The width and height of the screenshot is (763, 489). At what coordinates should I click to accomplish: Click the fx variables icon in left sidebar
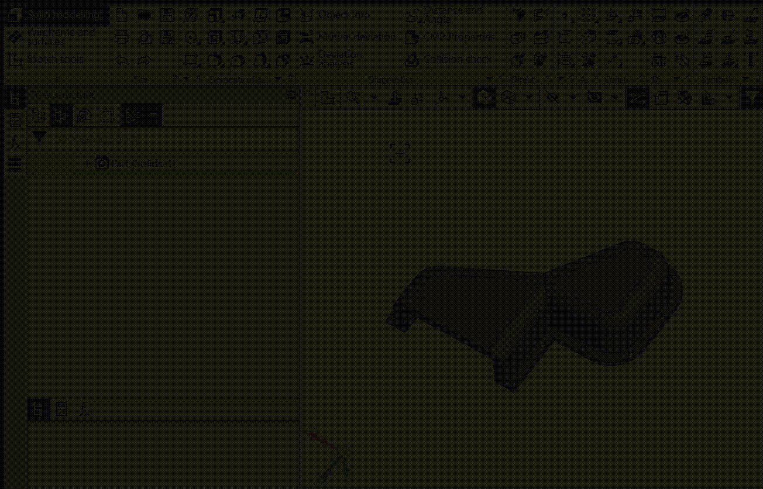click(15, 142)
